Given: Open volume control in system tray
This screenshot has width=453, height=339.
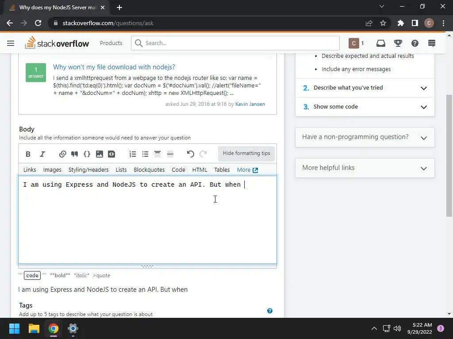Looking at the screenshot, I should 397,328.
